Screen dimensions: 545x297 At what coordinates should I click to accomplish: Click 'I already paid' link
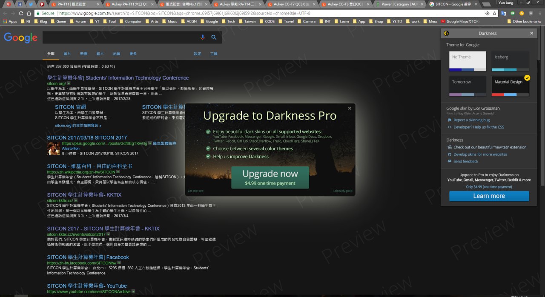coord(342,191)
